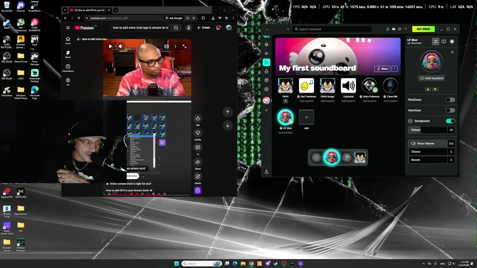Select the Clean Mic voice
Screen dimensions: 477x268
click(x=391, y=86)
